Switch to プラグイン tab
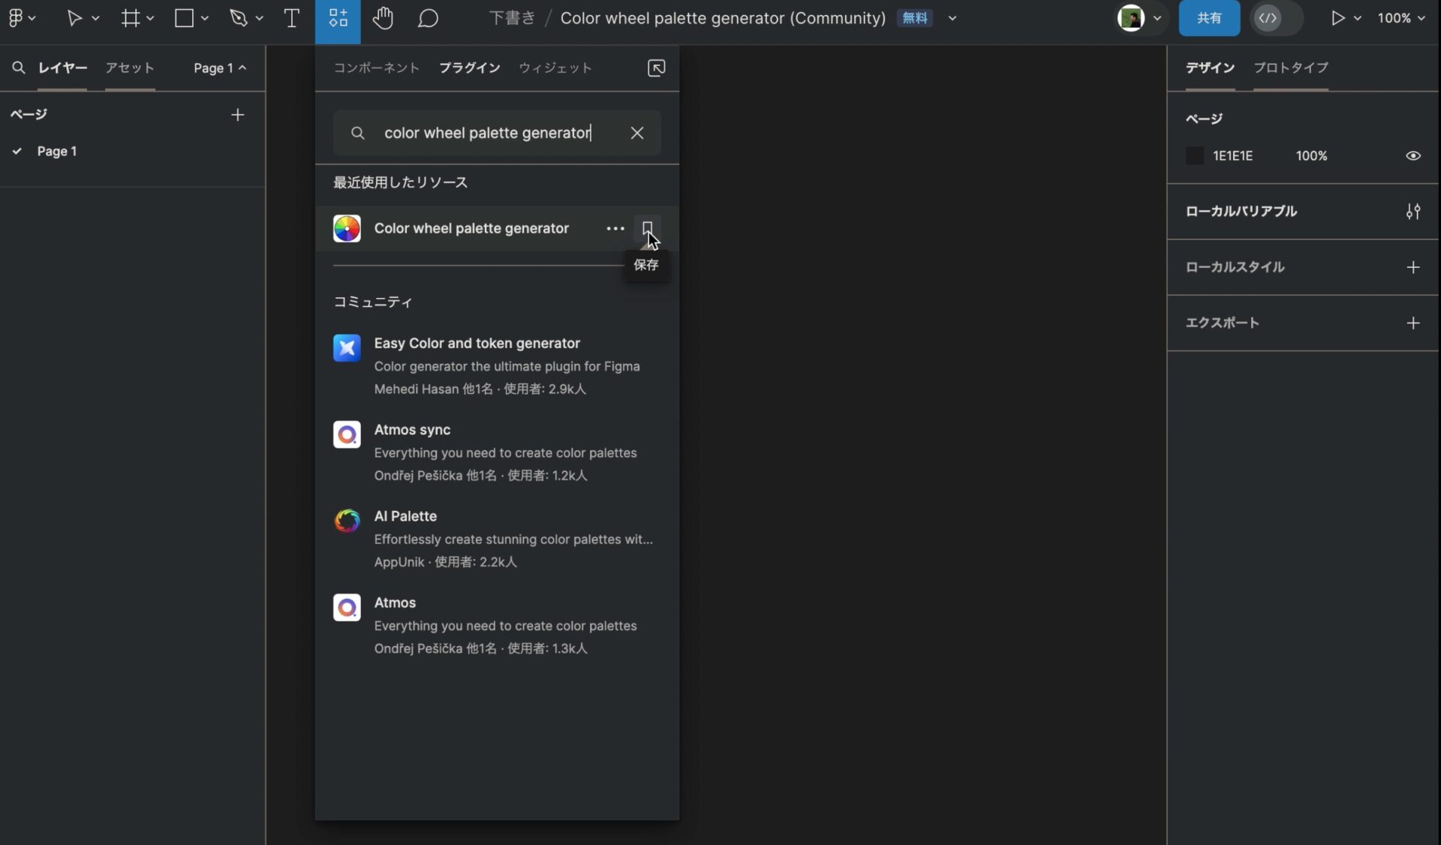The height and width of the screenshot is (845, 1441). click(x=470, y=68)
